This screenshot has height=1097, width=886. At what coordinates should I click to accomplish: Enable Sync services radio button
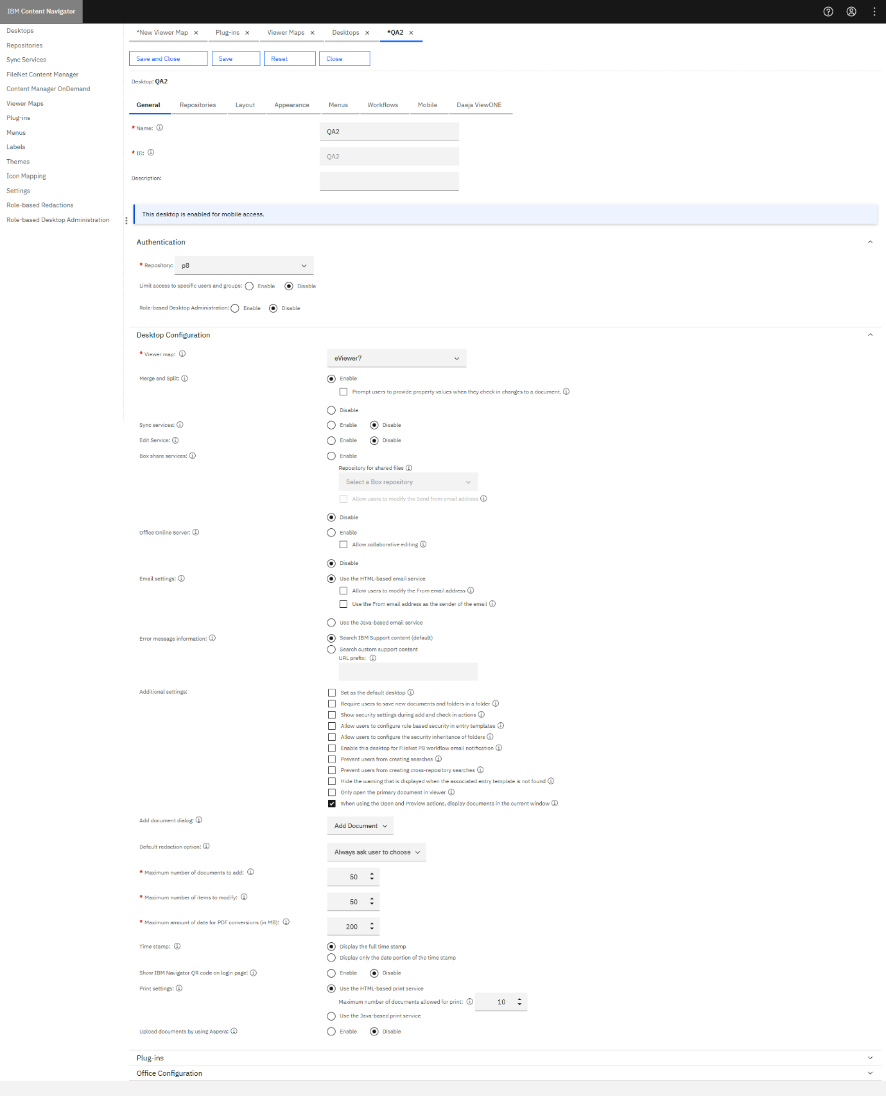point(331,425)
